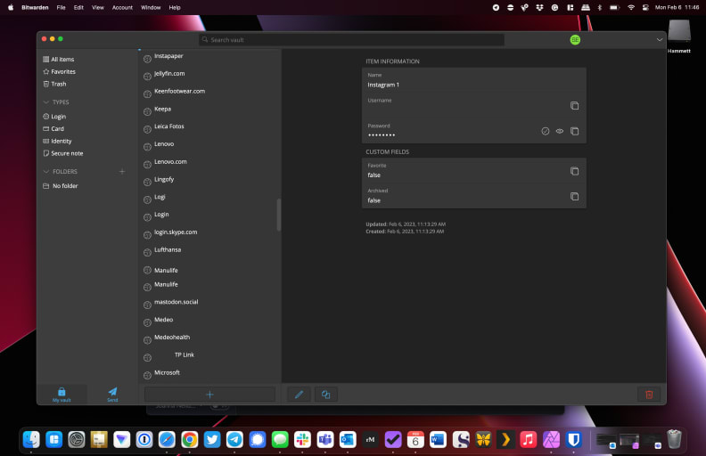The image size is (706, 456).
Task: Open Slack from the Dock
Action: (x=302, y=439)
